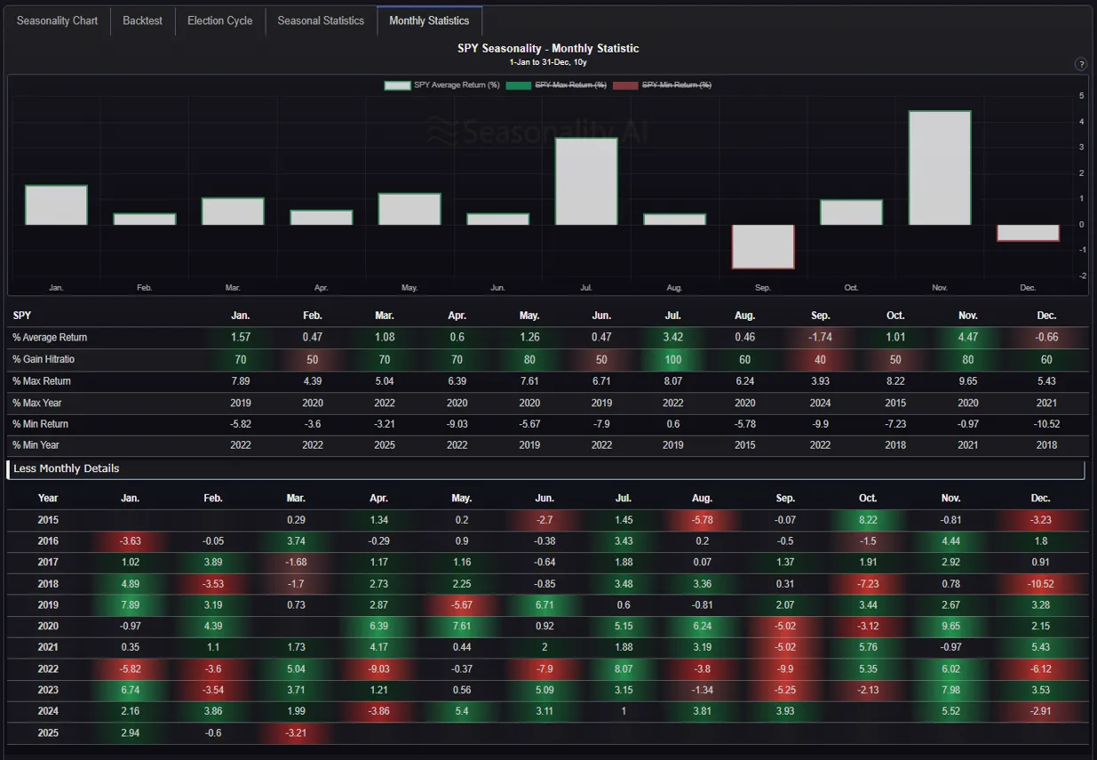Screen dimensions: 1097x760
Task: Click the January bar in the chart
Action: pos(56,205)
